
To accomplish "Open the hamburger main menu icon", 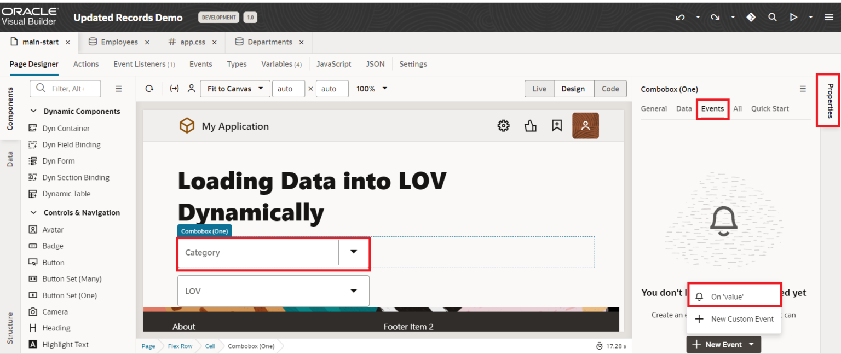I will [x=829, y=18].
